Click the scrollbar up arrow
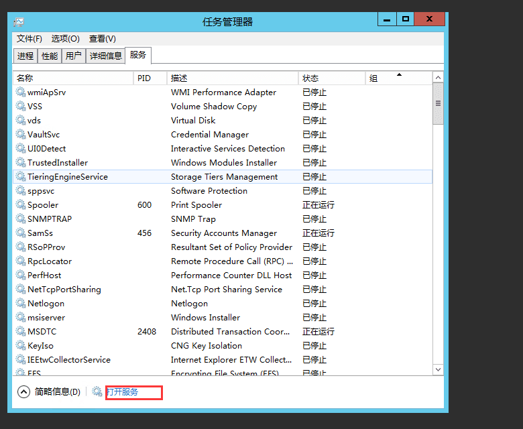The width and height of the screenshot is (523, 429). (x=438, y=77)
